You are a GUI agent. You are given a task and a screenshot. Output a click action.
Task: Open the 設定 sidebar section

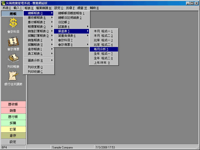13,142
